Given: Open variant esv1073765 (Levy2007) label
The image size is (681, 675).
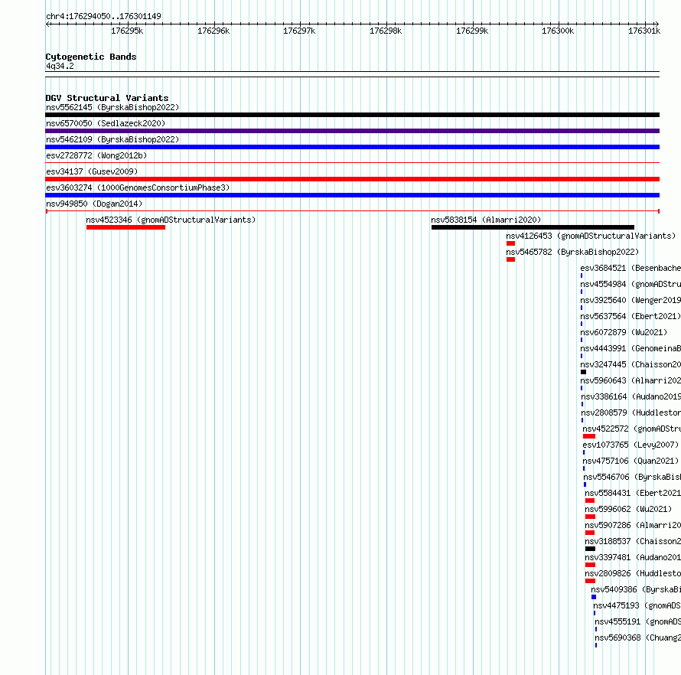Looking at the screenshot, I should pos(630,445).
